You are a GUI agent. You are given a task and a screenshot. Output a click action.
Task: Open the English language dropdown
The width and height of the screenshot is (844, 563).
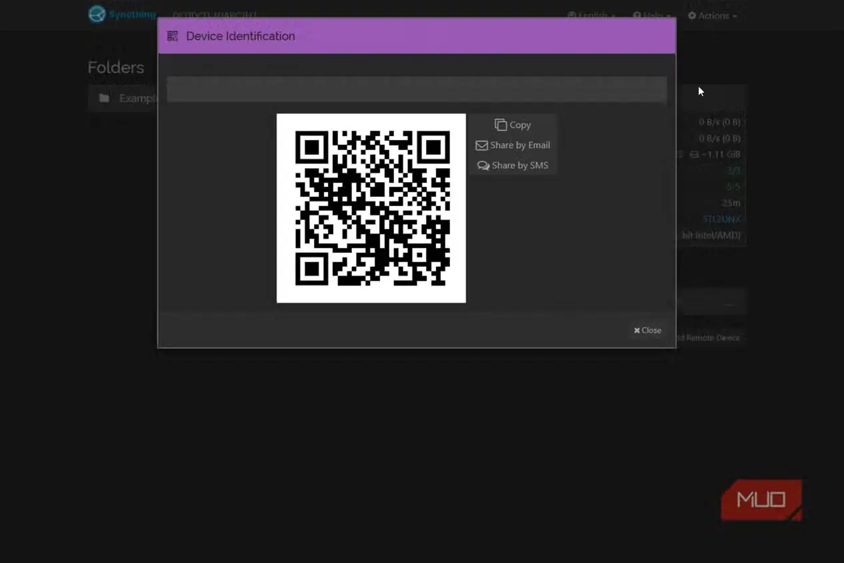tap(591, 15)
